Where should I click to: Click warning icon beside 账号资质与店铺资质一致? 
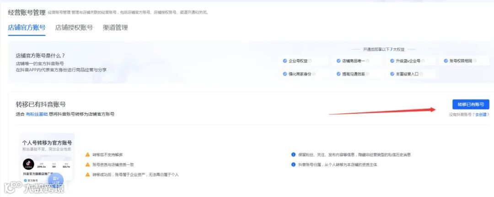point(87,165)
